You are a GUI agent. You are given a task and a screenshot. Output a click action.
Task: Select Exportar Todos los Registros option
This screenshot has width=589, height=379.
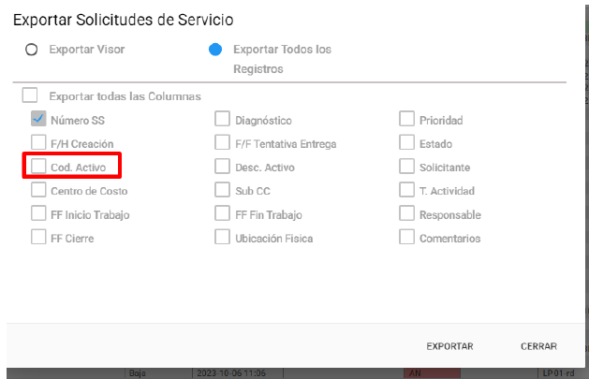(x=215, y=50)
